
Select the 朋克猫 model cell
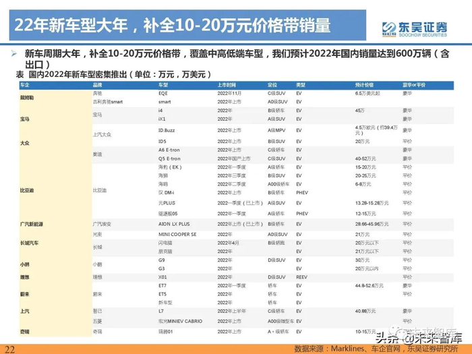point(165,252)
